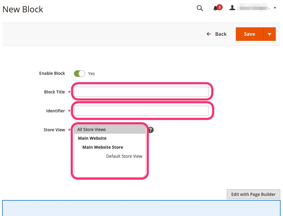
Task: Open the Save button dropdown arrow
Action: pos(269,34)
